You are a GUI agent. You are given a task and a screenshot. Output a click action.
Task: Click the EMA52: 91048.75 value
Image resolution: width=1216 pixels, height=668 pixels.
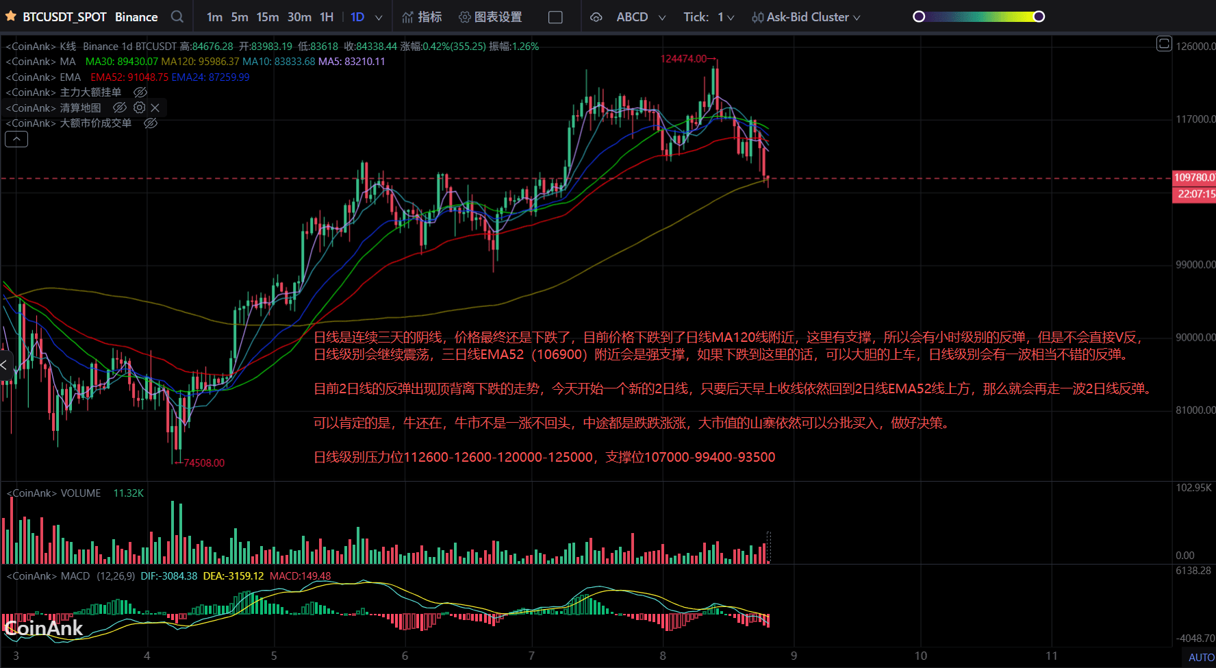coord(129,77)
